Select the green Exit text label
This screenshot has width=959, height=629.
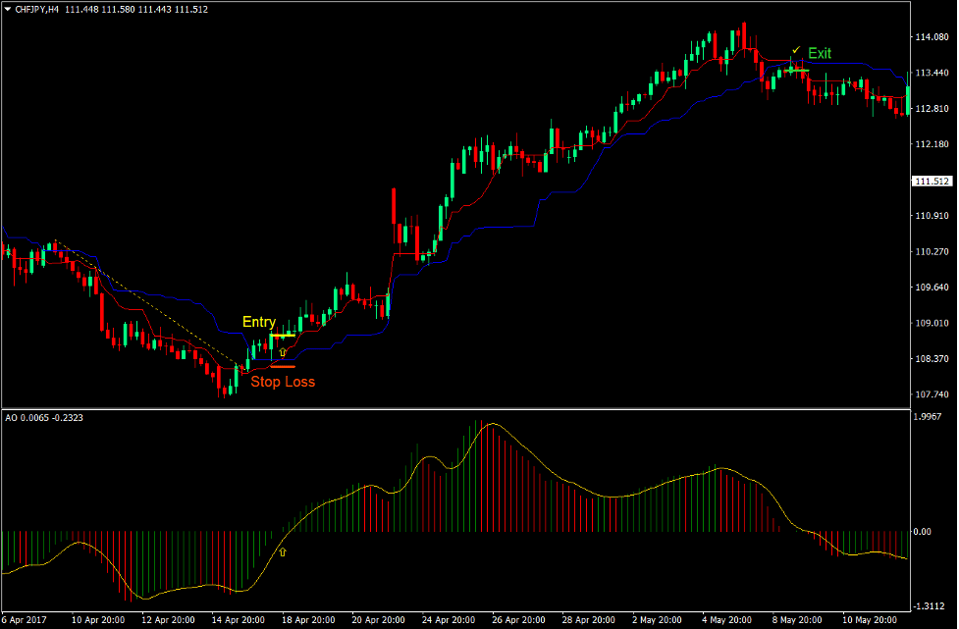click(820, 53)
